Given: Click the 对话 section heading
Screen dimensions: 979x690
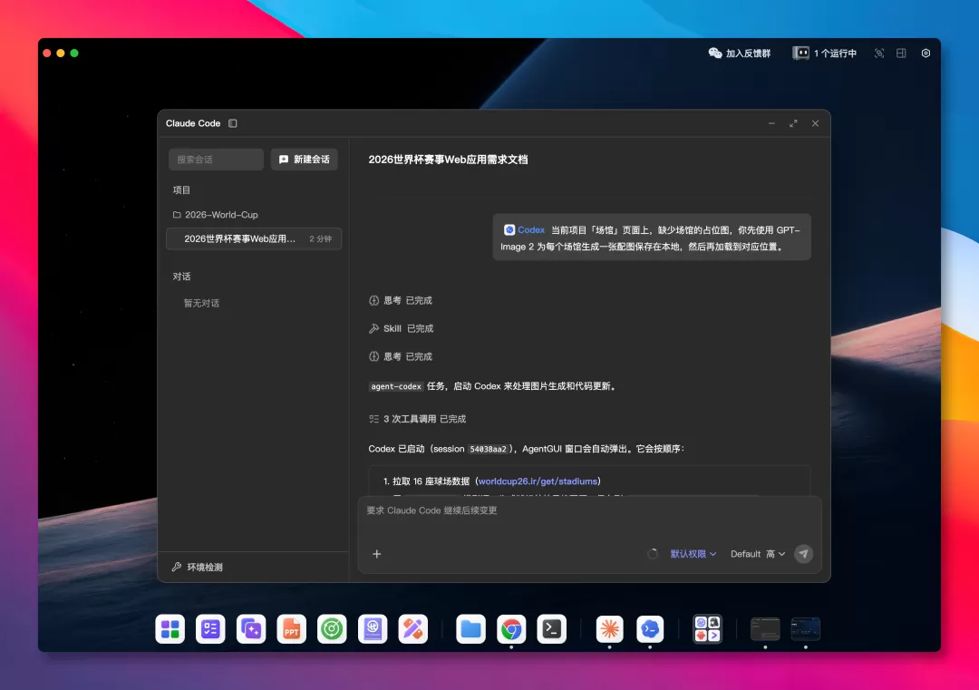Looking at the screenshot, I should 181,277.
